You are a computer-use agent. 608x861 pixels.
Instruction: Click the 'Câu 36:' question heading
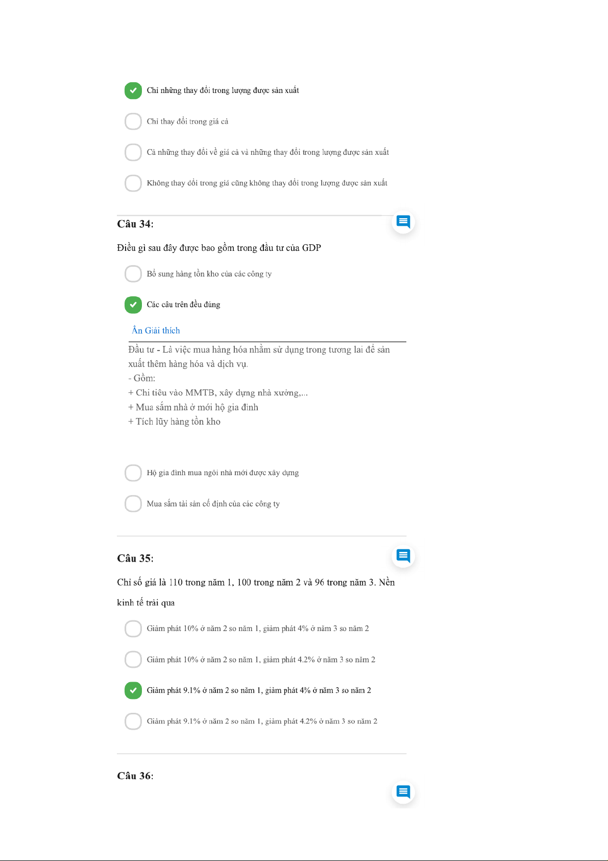click(x=135, y=776)
